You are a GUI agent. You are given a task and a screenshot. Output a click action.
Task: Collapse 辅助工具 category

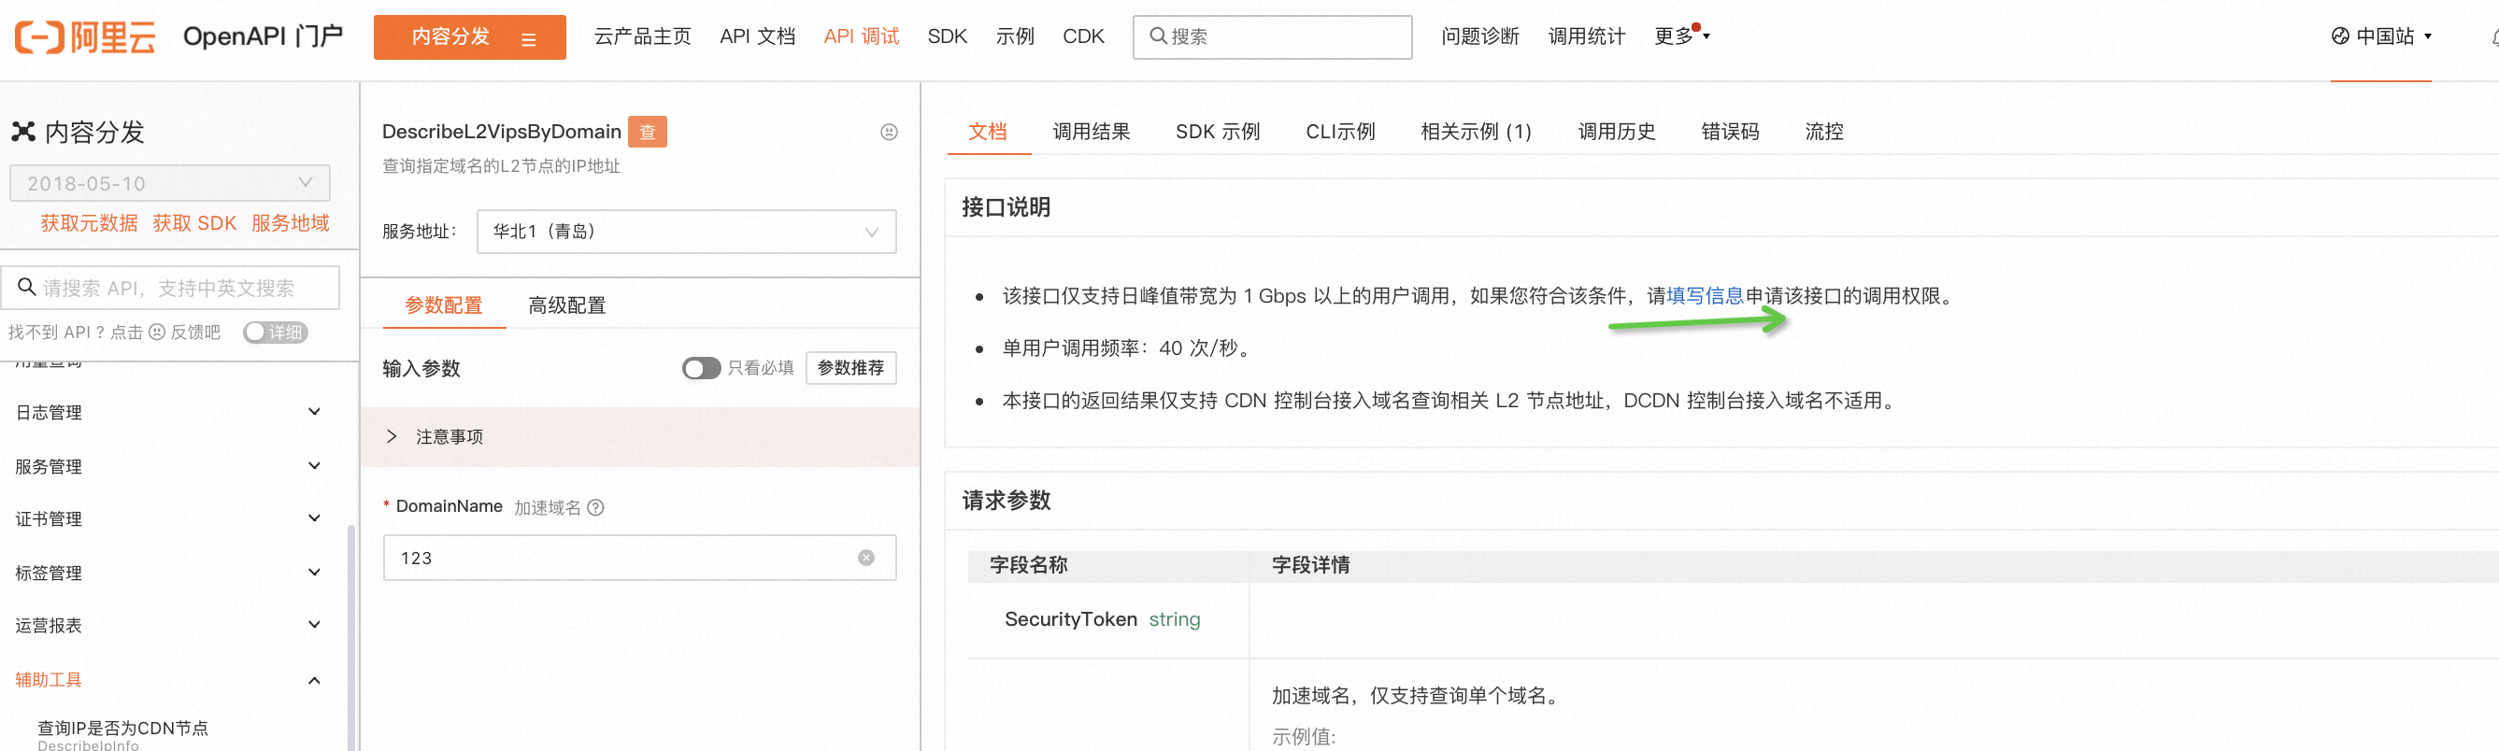(x=168, y=679)
